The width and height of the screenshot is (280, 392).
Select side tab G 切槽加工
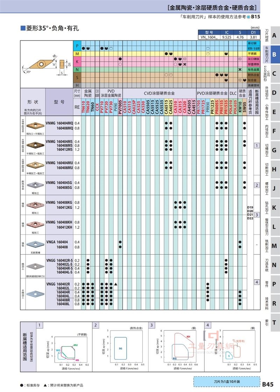[271, 150]
